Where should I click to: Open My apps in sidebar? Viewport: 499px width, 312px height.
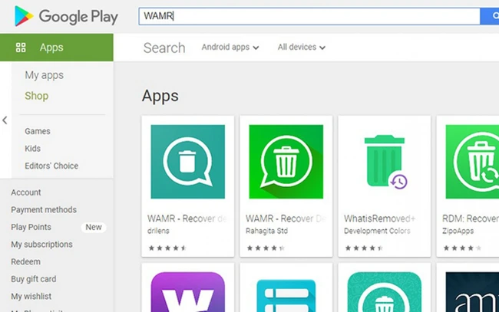pyautogui.click(x=45, y=75)
